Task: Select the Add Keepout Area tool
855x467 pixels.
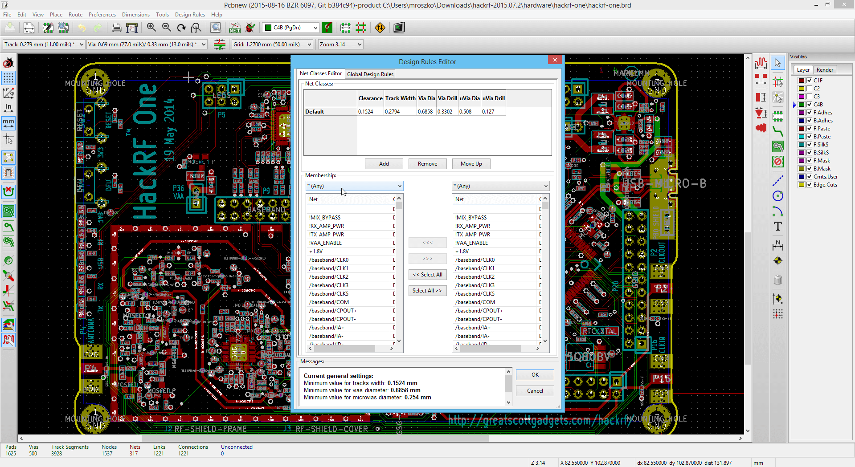Action: point(778,162)
